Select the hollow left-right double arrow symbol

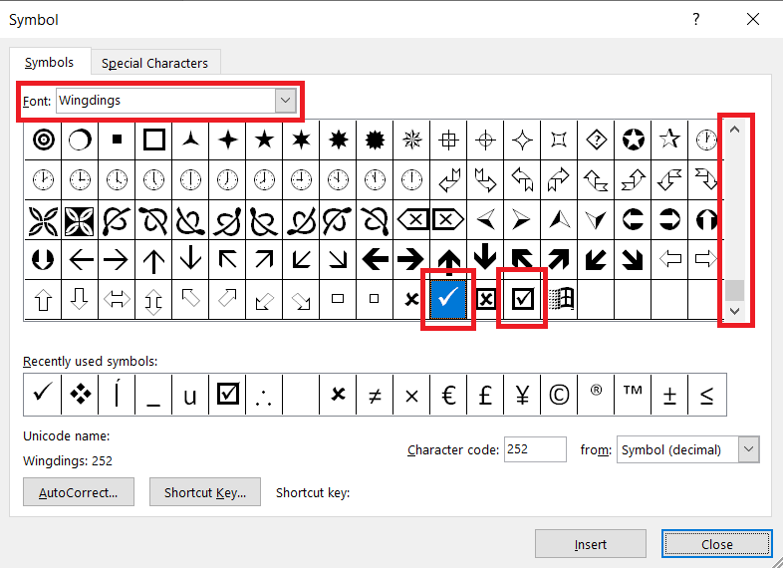tap(117, 299)
